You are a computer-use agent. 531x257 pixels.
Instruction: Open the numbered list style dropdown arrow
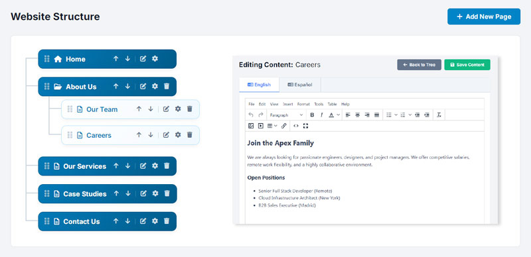410,115
